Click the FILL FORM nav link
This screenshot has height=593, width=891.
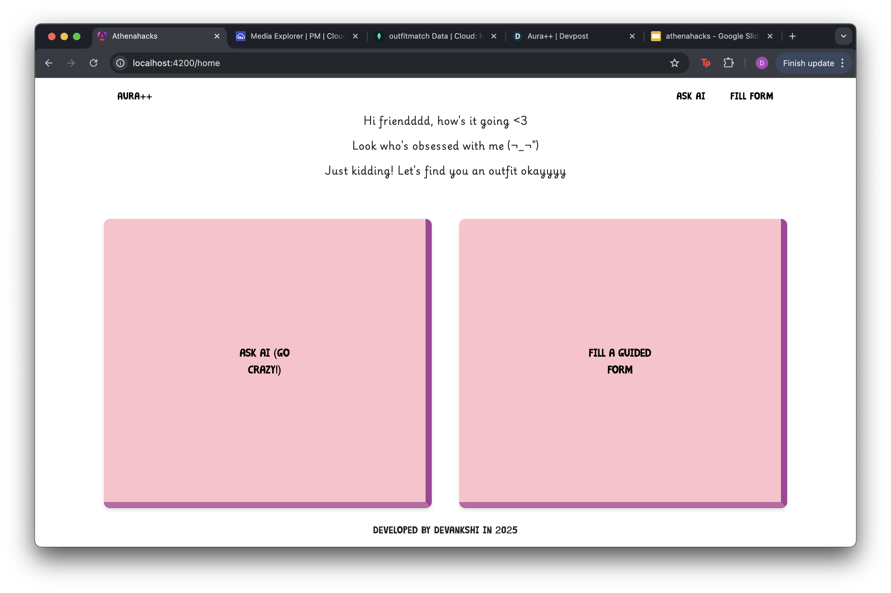(x=751, y=96)
